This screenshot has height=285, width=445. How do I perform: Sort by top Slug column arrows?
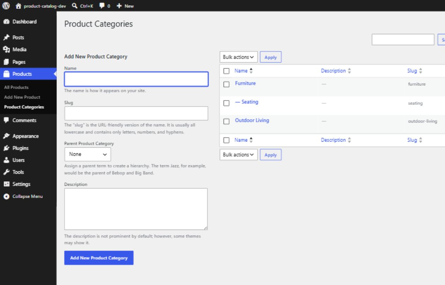coord(420,71)
